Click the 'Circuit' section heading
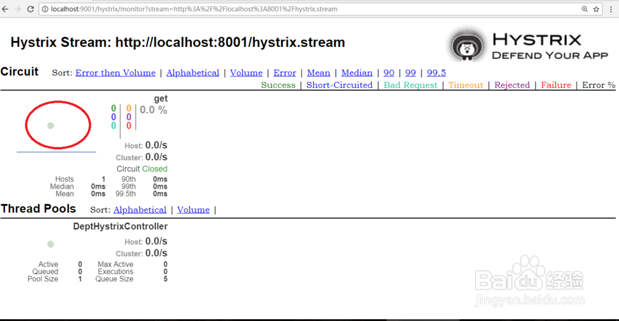Viewport: 619px width, 321px height. pyautogui.click(x=19, y=72)
